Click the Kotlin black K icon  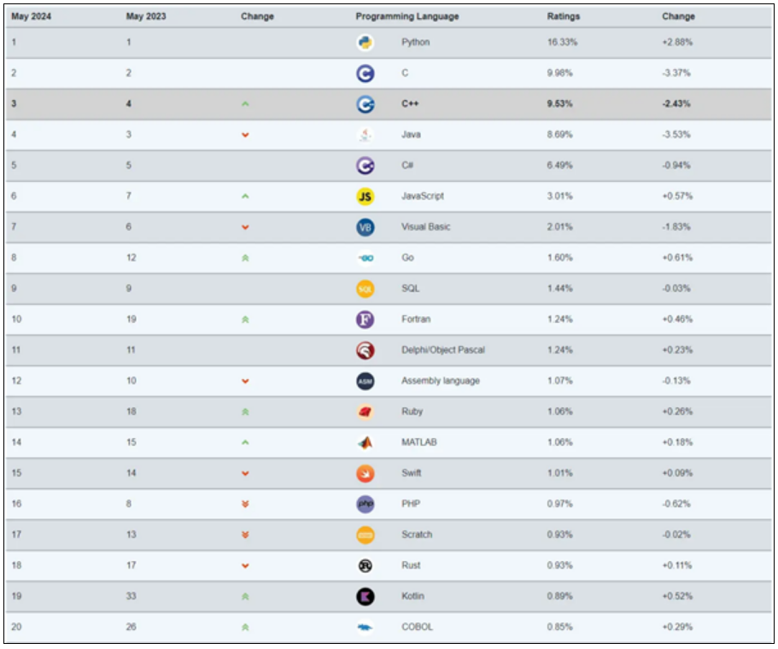point(366,596)
